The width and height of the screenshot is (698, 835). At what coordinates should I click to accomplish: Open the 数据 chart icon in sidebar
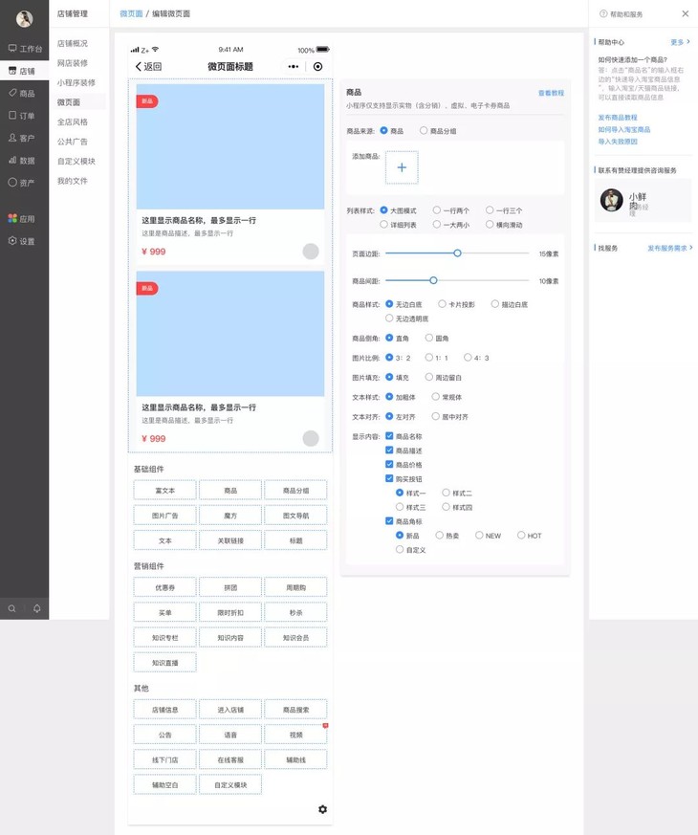[12, 161]
